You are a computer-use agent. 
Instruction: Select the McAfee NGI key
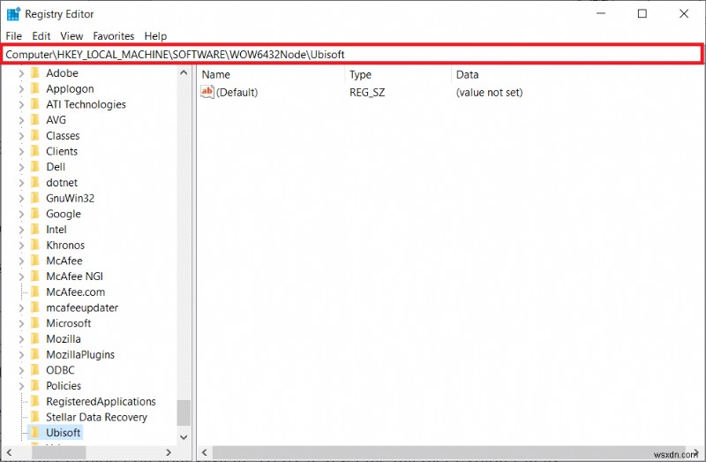[x=74, y=276]
